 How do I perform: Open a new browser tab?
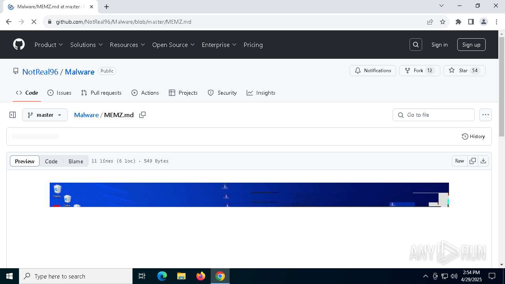(107, 7)
